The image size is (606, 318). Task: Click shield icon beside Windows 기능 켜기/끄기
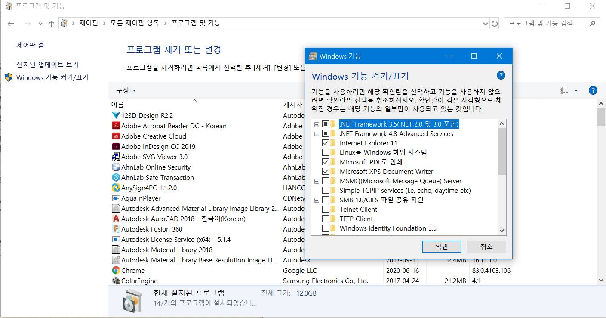(9, 77)
